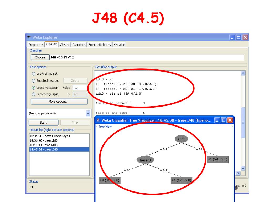This screenshot has height=202, width=269.
Task: Click the adh0 root node in tree
Action: pos(181,139)
